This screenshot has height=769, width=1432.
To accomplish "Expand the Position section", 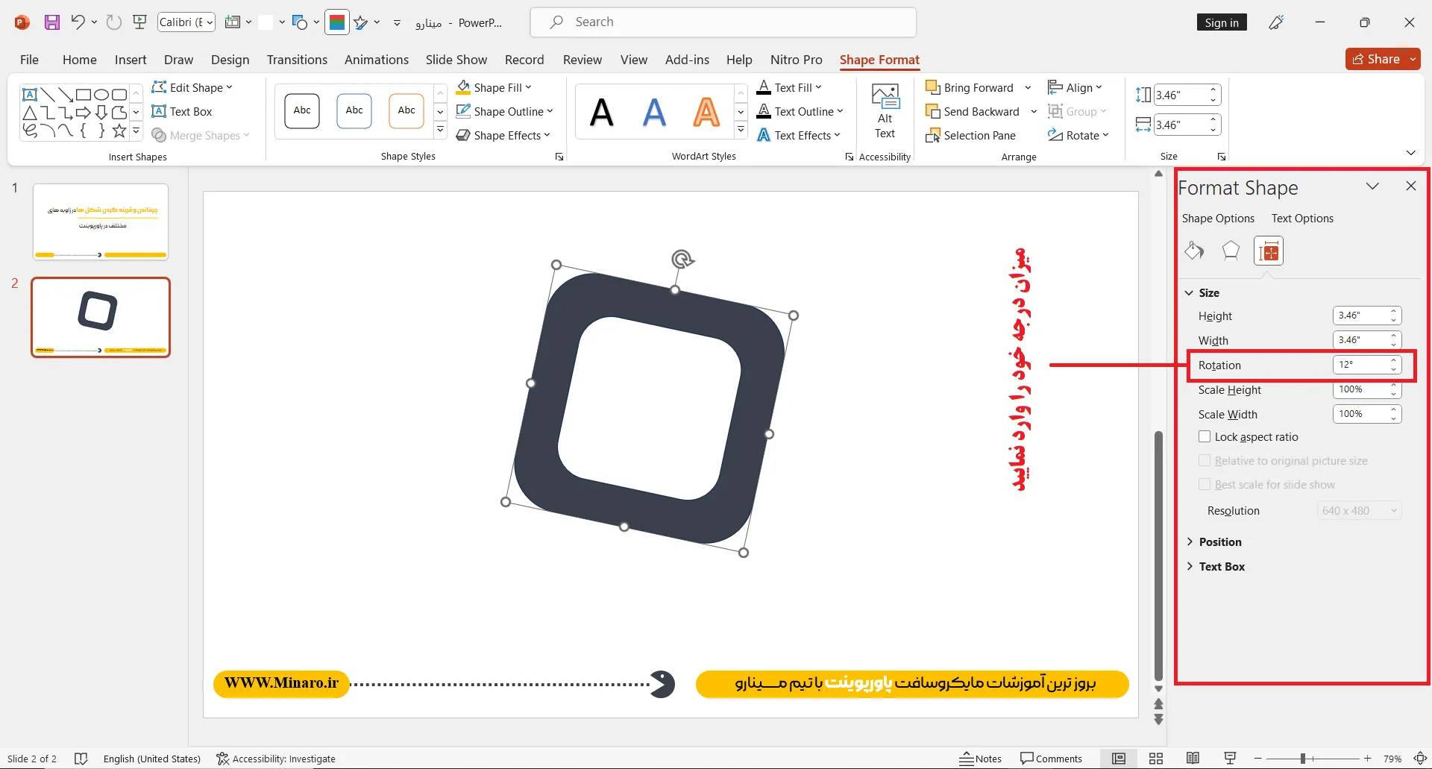I will (x=1213, y=542).
